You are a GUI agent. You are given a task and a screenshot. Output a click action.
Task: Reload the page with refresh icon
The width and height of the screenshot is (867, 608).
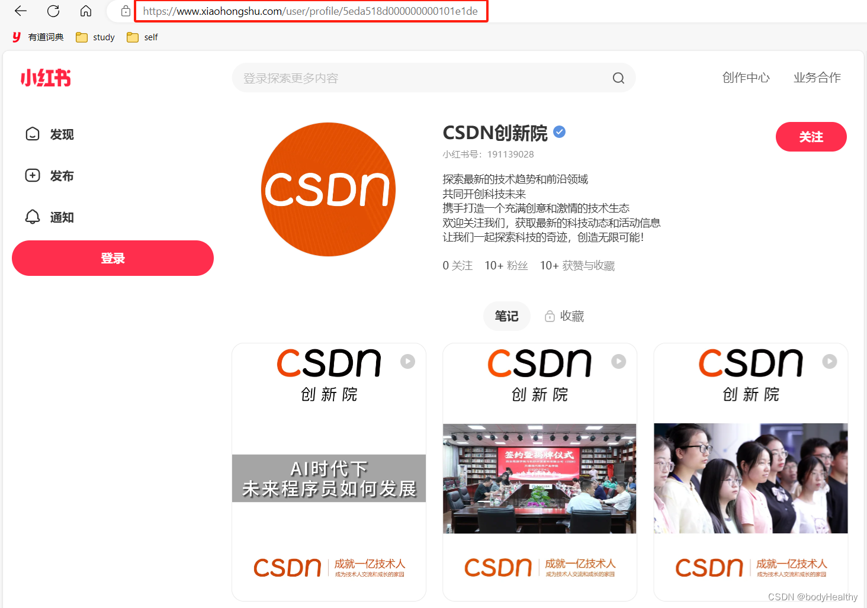53,11
